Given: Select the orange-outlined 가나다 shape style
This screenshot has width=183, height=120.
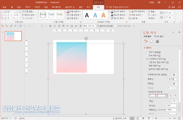Looking at the screenshot, I should tap(60, 15).
